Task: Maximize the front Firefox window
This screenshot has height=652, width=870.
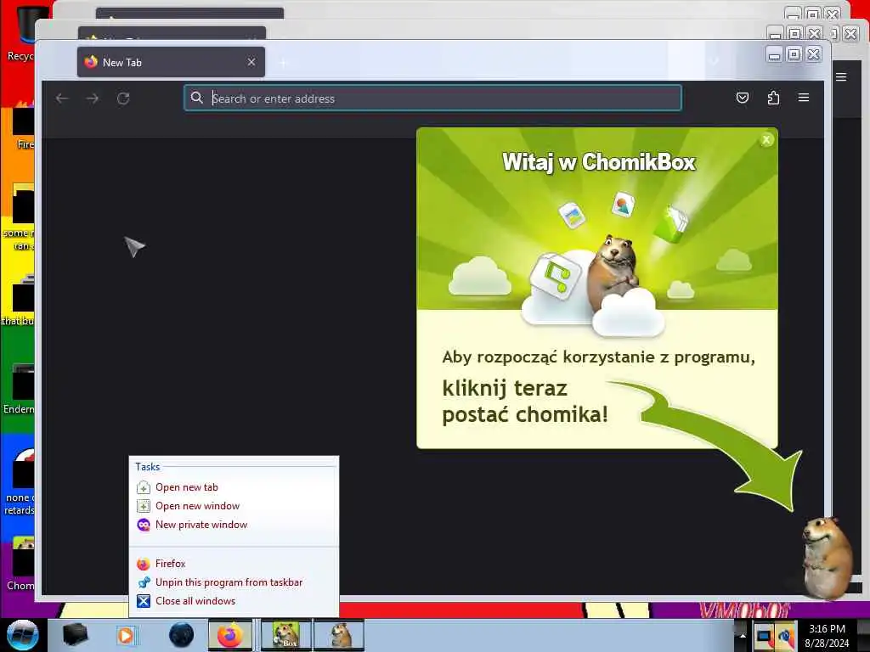Action: coord(794,54)
